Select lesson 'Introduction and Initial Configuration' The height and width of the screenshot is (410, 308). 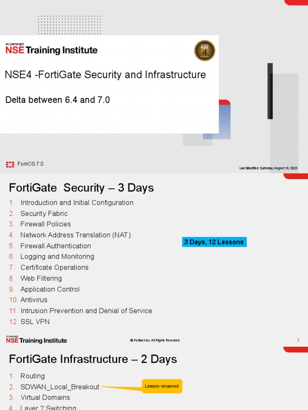[77, 203]
